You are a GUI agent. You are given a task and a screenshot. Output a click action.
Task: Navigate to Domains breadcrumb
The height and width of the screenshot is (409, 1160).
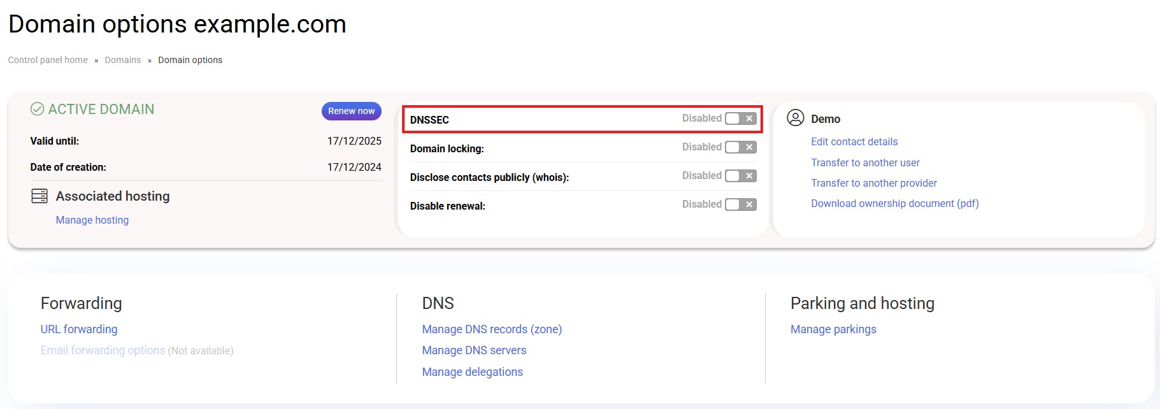point(122,60)
